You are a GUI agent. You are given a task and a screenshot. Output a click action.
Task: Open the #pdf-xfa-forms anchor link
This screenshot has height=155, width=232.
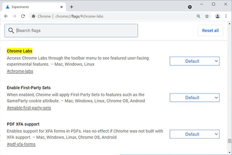(x=21, y=144)
